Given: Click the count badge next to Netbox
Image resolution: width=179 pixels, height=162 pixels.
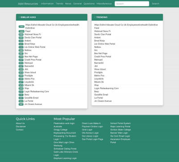Looking at the screenshot, I should click(x=21, y=50).
